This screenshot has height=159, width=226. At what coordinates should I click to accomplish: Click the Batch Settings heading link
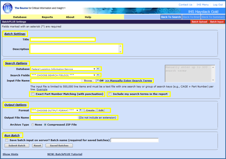point(15,34)
